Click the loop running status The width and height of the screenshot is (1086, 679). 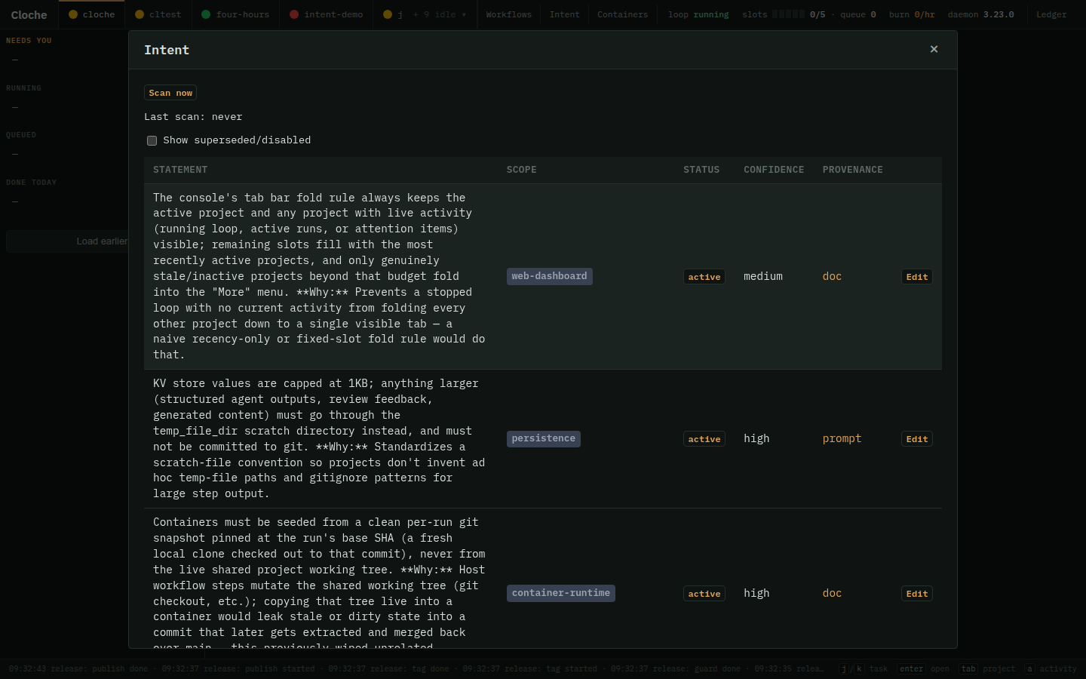point(698,14)
